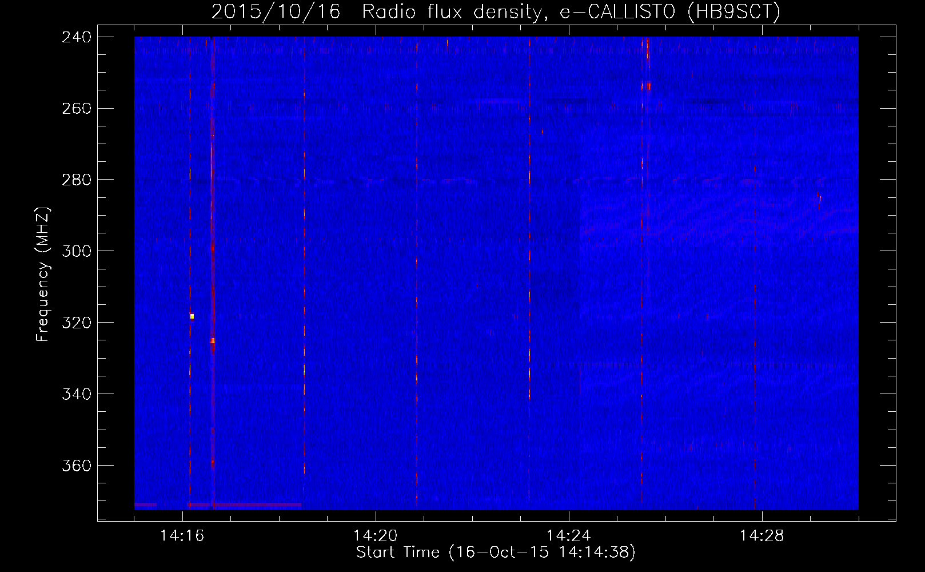This screenshot has width=925, height=572.
Task: Click the 340 frequency tick label
Action: (x=77, y=395)
